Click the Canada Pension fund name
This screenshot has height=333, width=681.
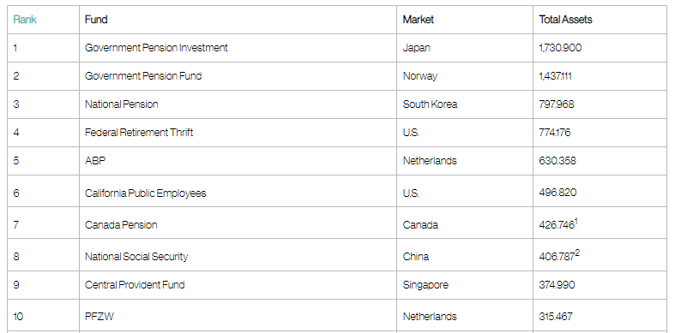[x=121, y=224]
